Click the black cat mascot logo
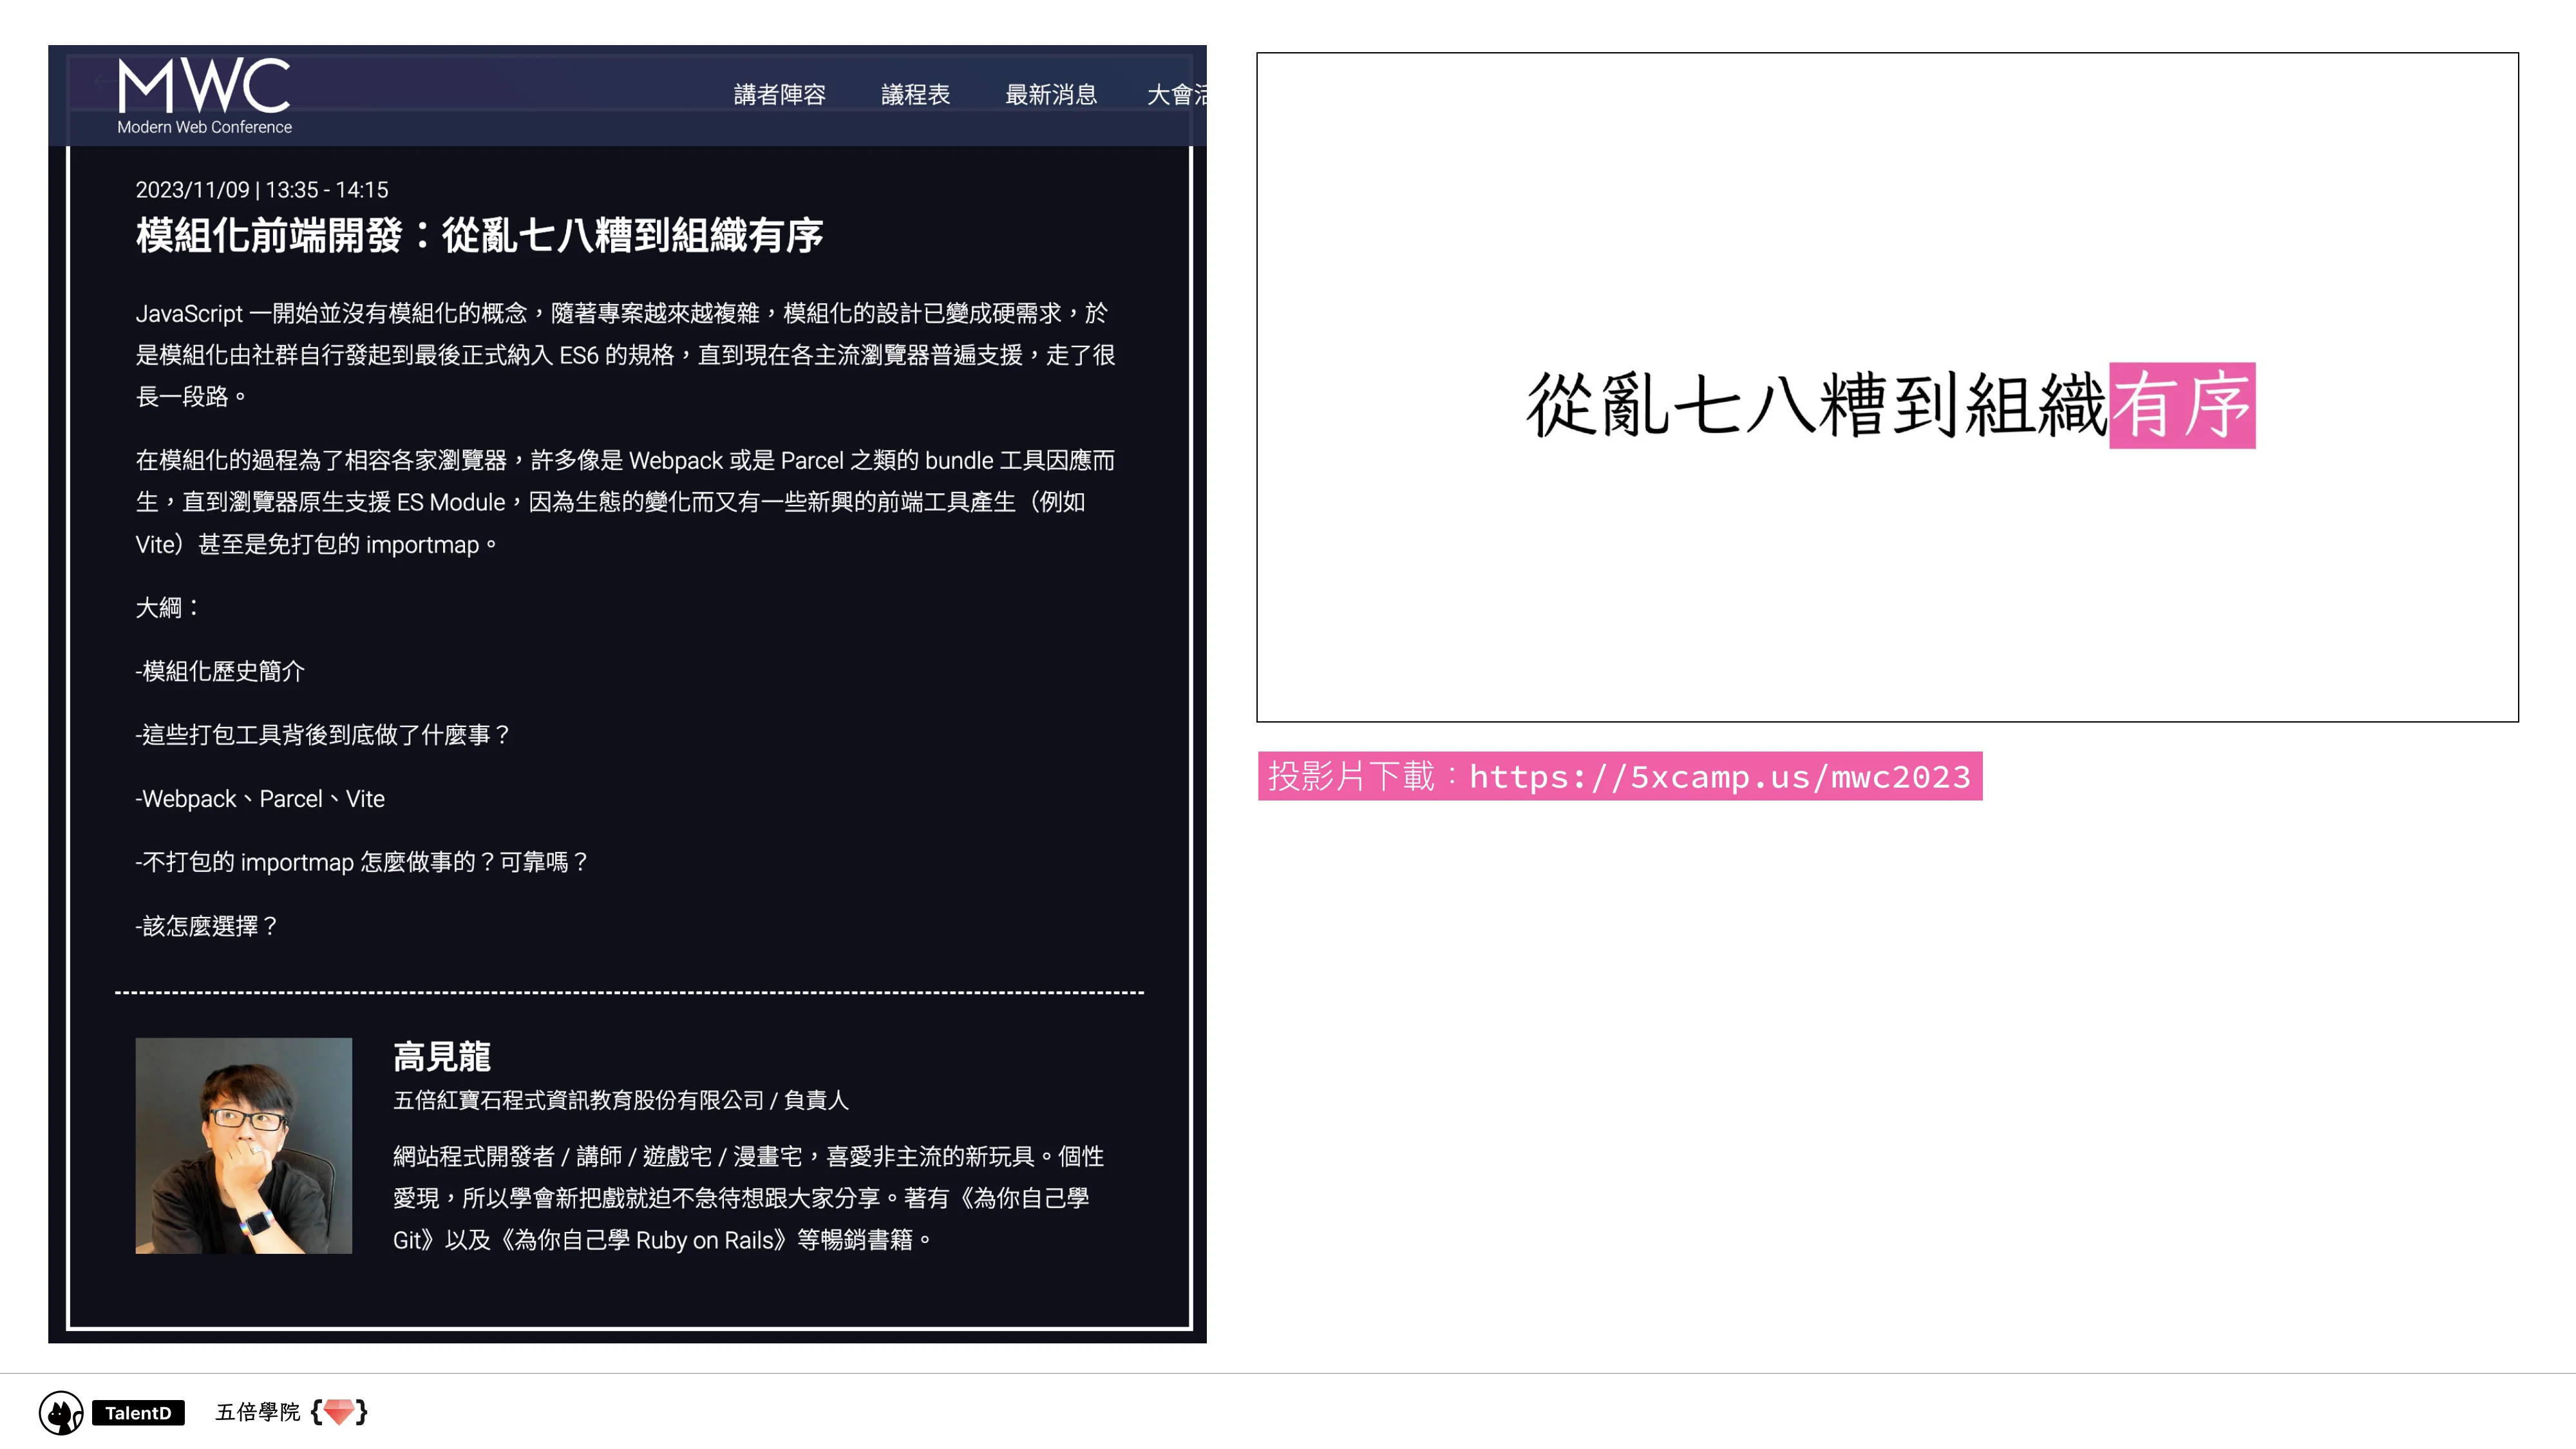2576x1449 pixels. 60,1413
